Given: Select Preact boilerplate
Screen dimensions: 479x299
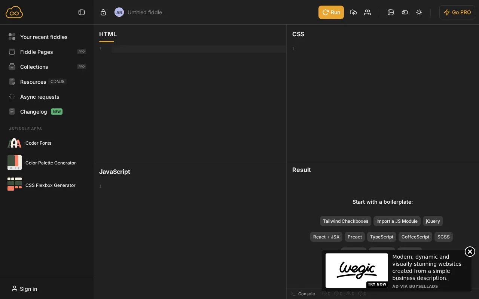Looking at the screenshot, I should (355, 237).
